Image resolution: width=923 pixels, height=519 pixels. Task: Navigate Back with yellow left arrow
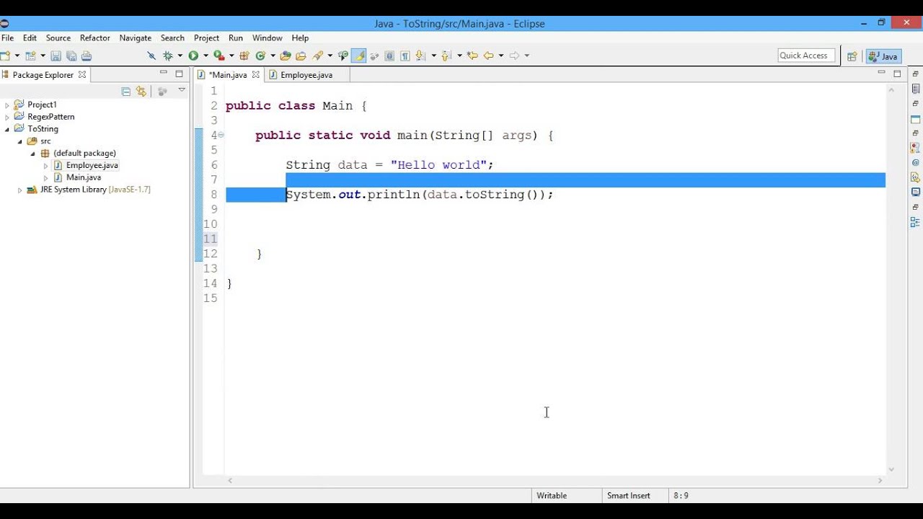(x=488, y=56)
